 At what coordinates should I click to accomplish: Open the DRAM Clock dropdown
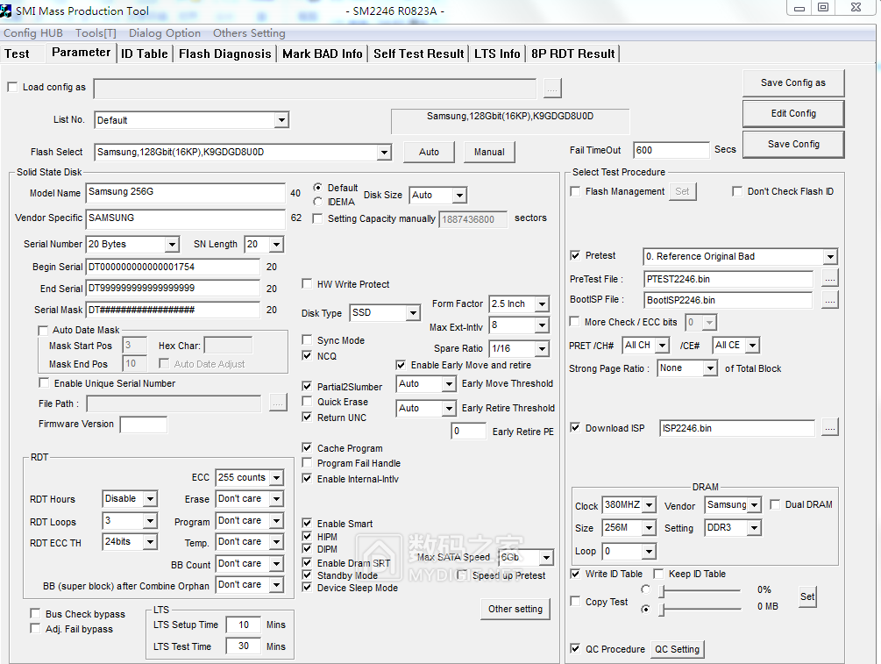click(x=648, y=506)
